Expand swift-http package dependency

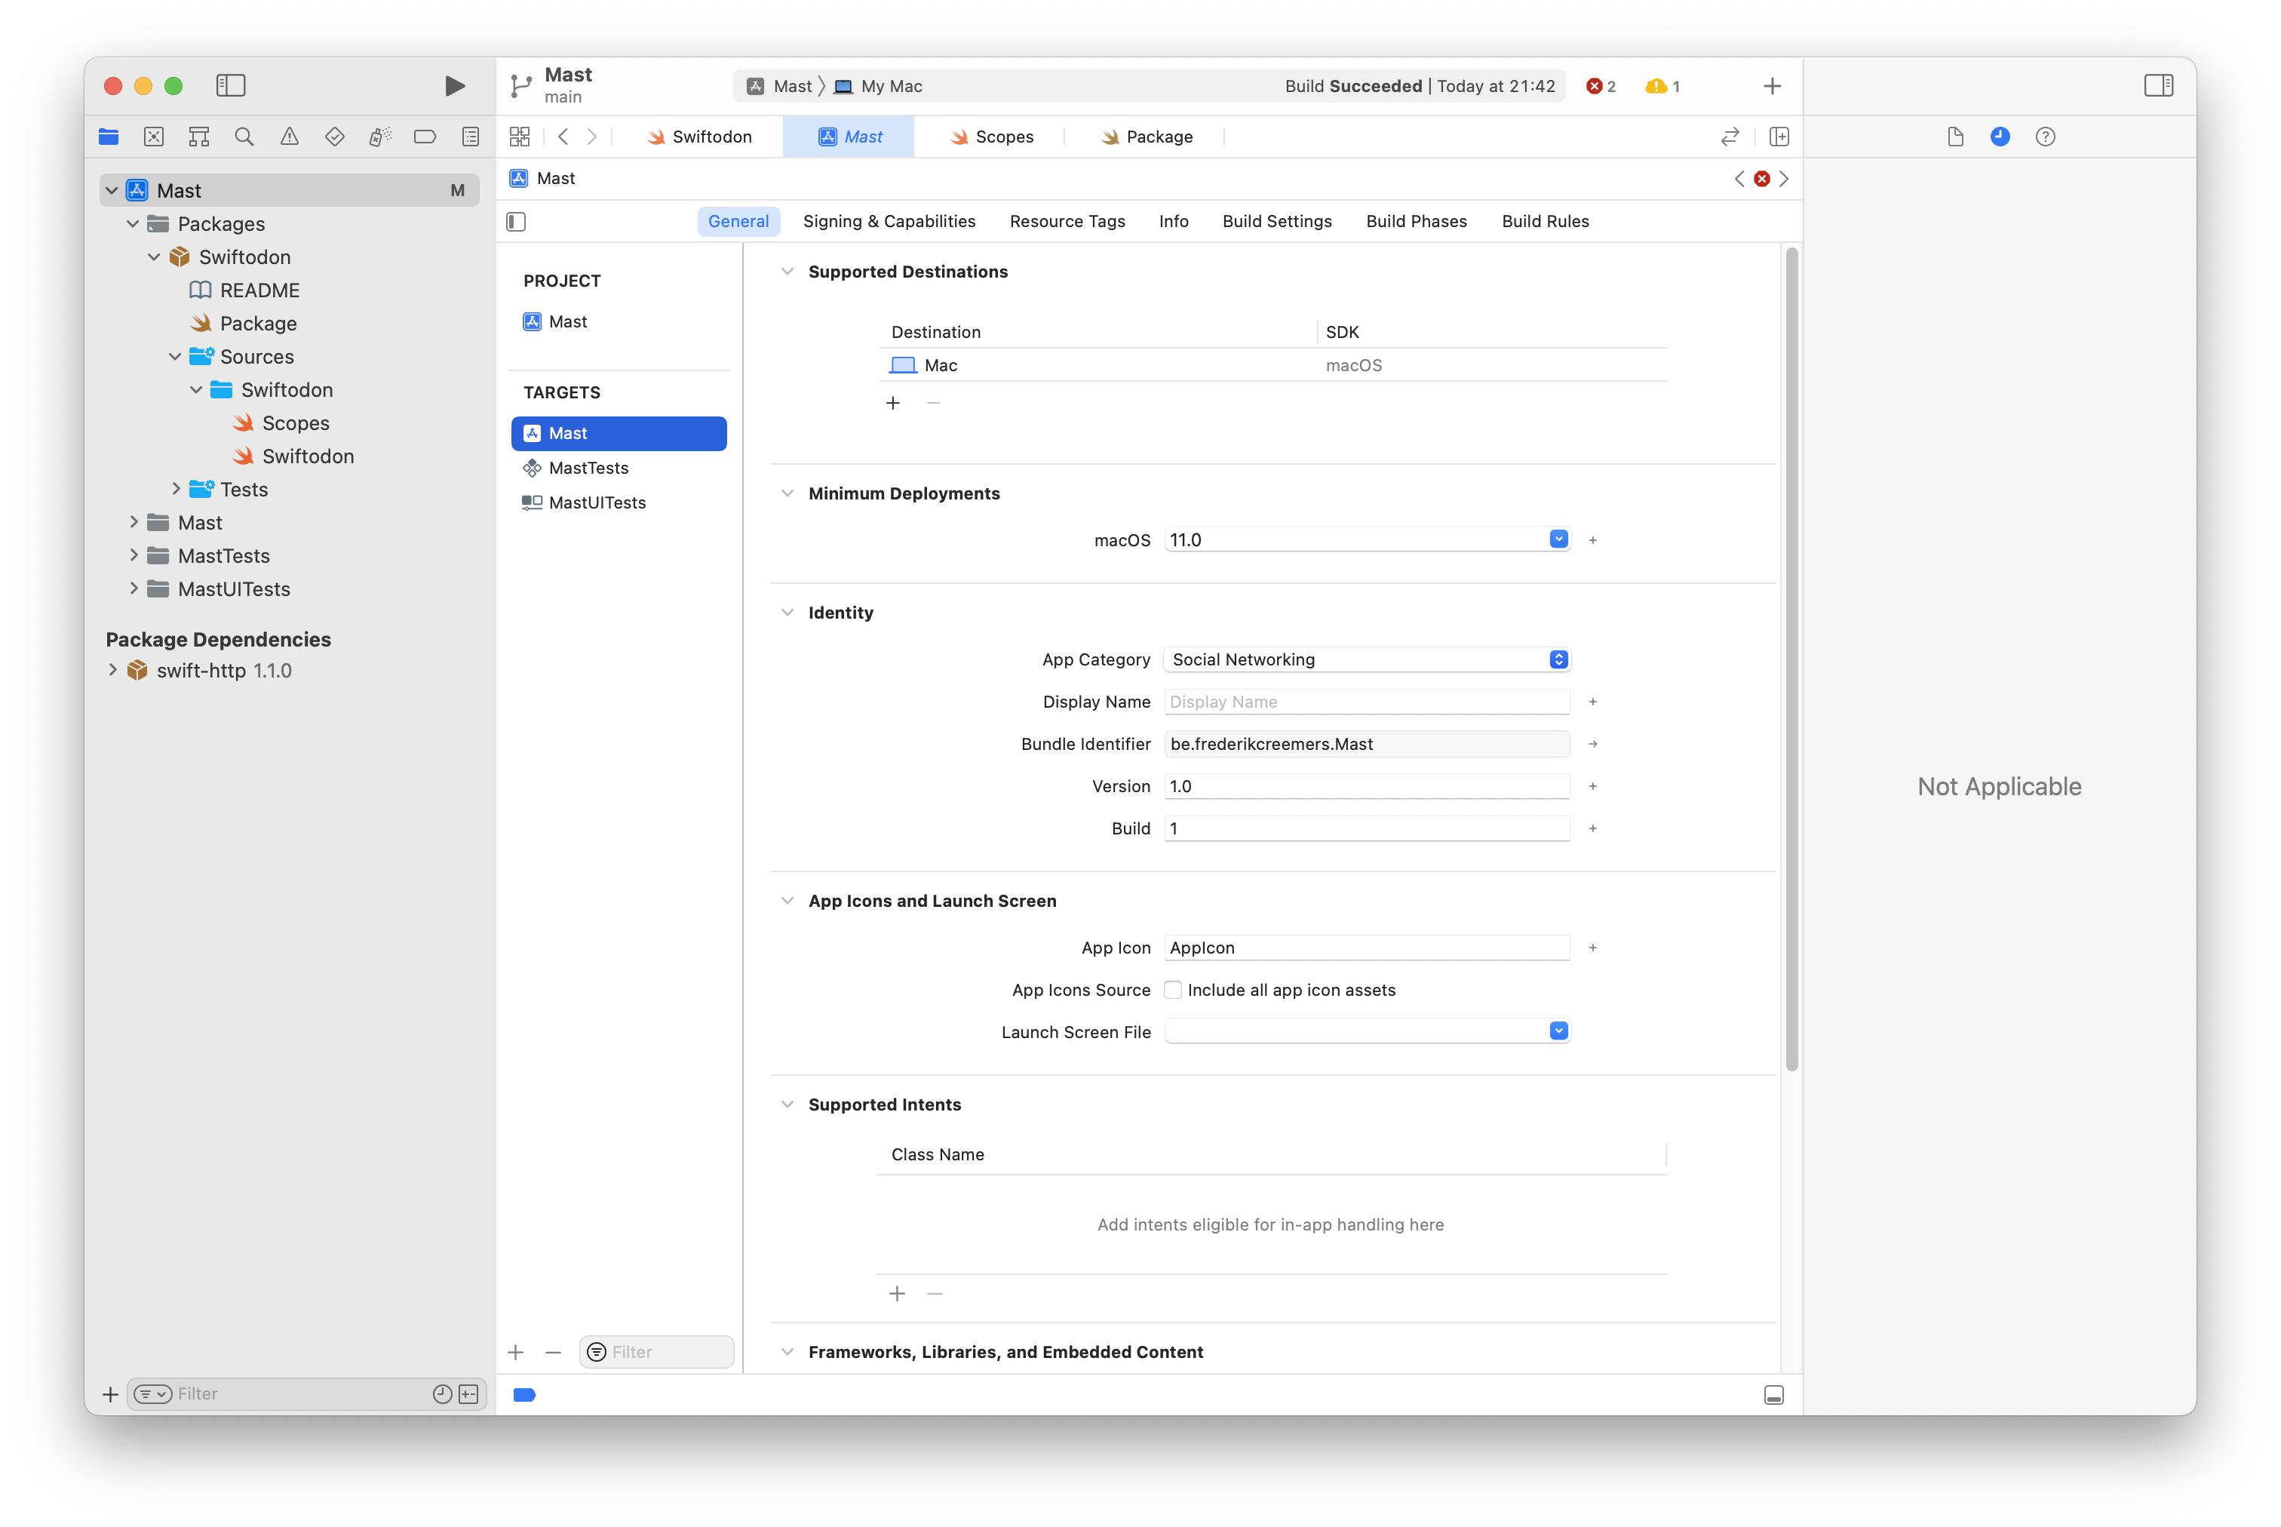point(112,670)
